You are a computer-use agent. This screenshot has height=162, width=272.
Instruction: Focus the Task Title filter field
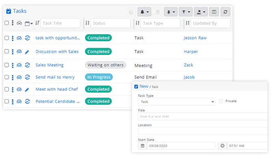click(x=60, y=23)
